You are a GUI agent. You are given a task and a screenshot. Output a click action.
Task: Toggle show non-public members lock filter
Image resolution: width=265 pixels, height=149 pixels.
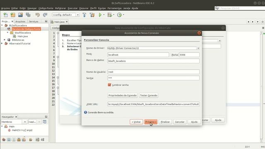19,139
